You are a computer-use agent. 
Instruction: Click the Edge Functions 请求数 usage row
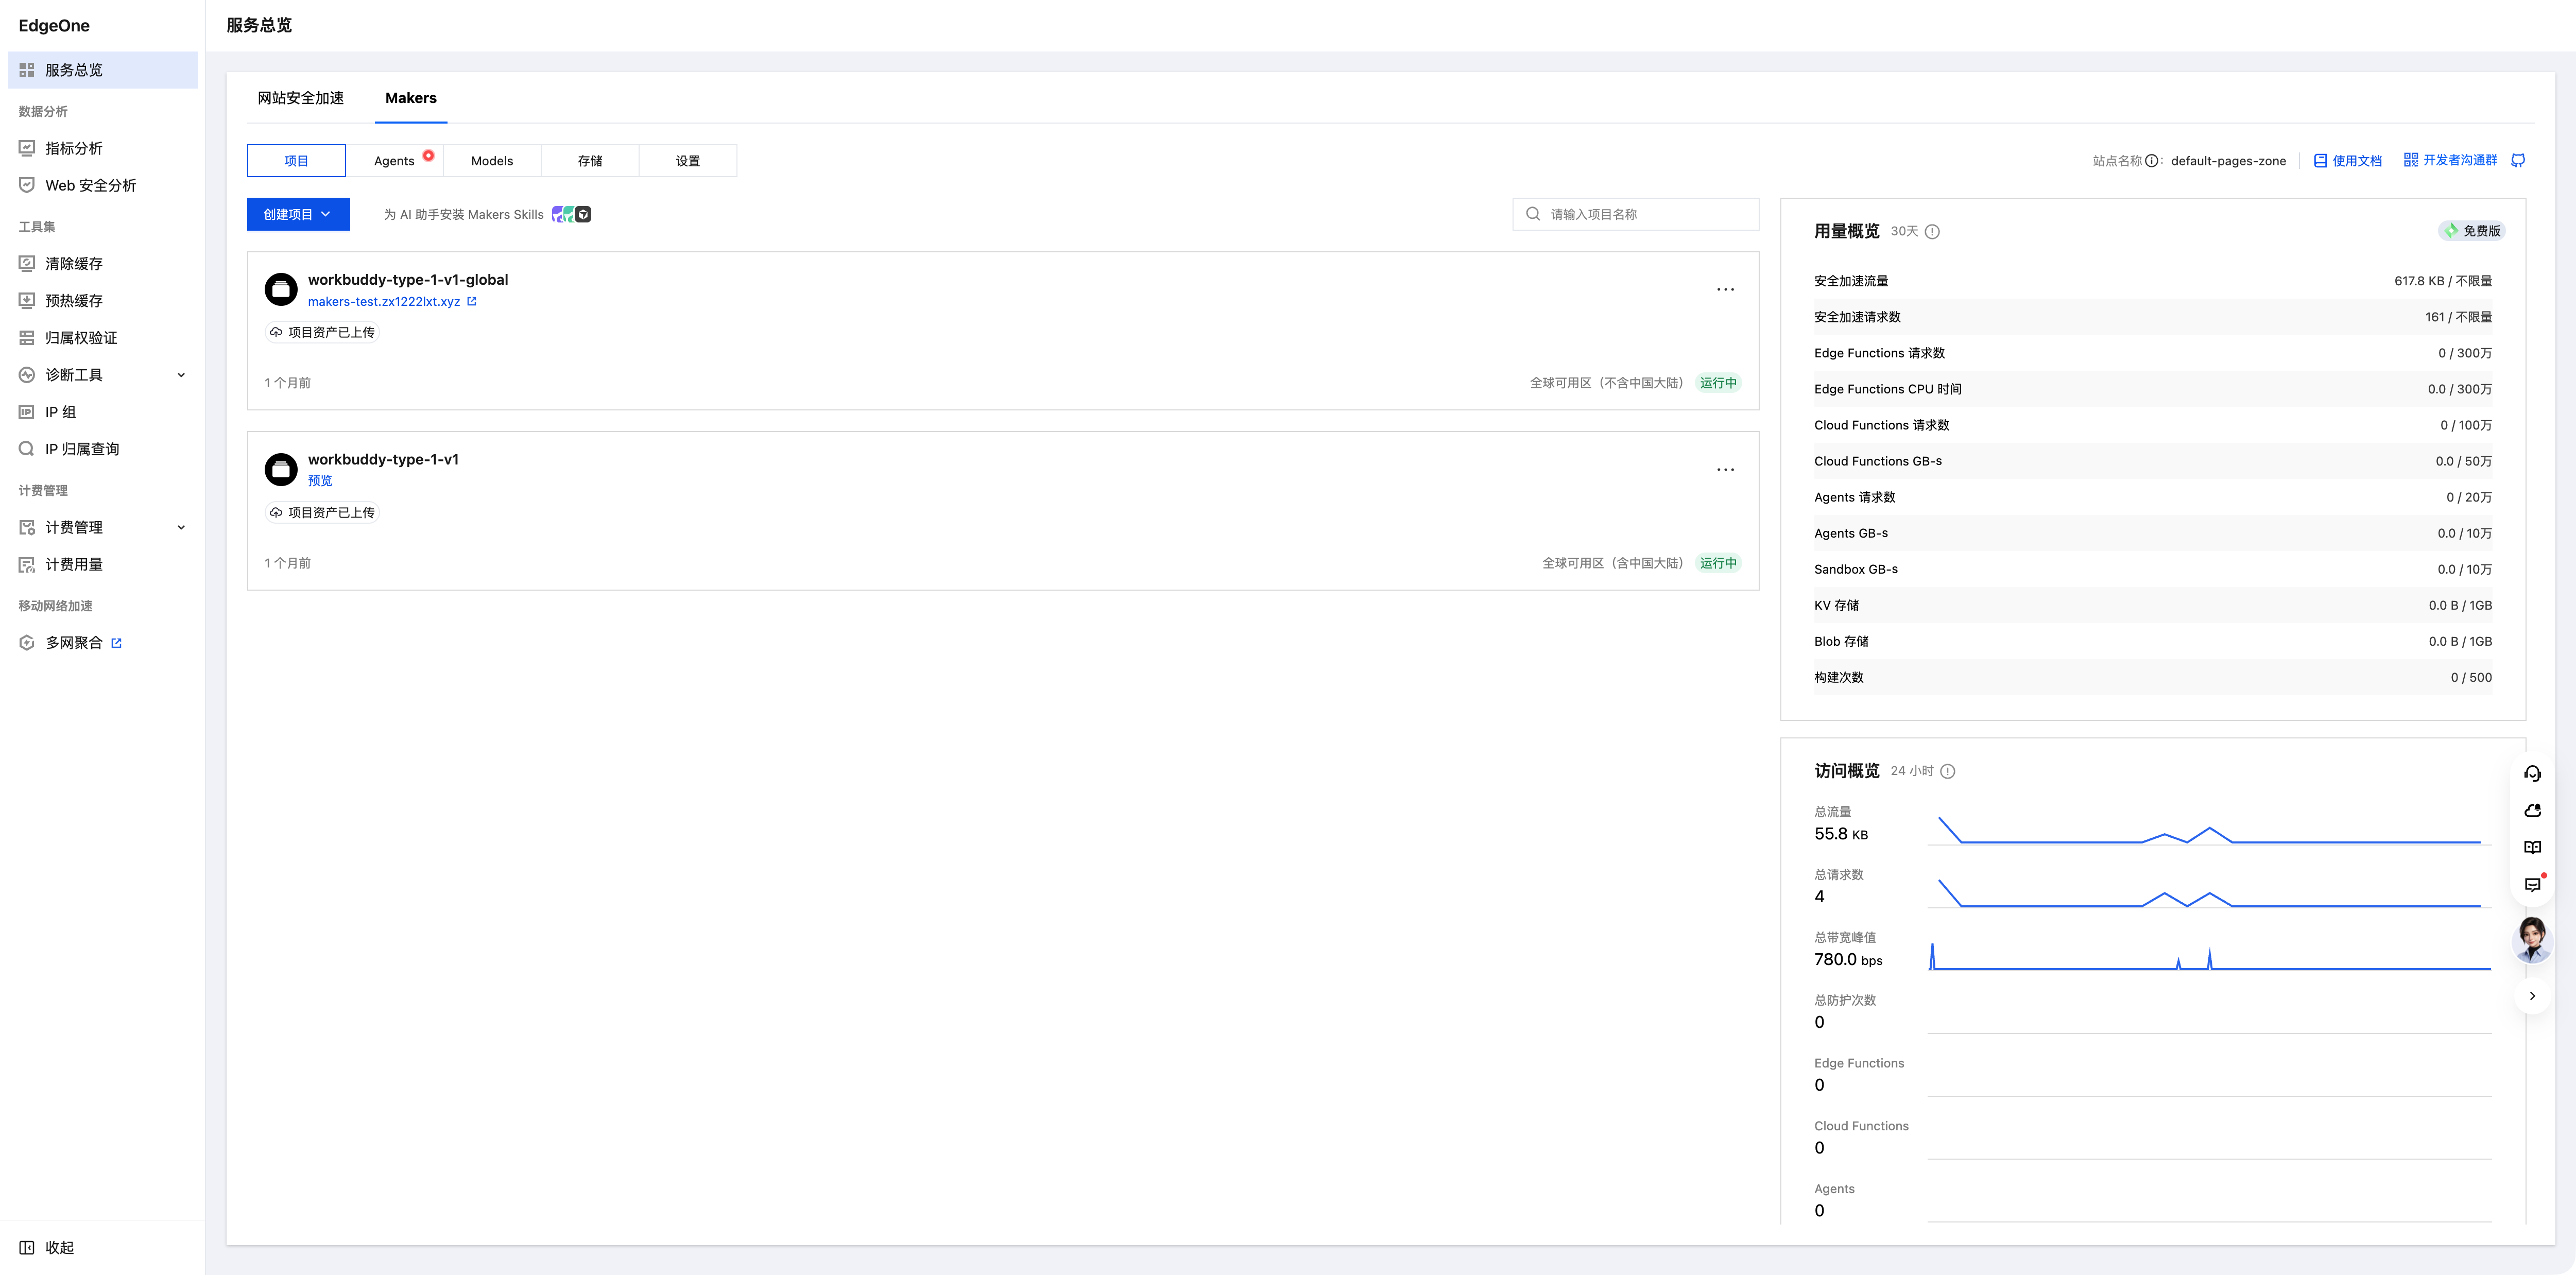[2153, 353]
